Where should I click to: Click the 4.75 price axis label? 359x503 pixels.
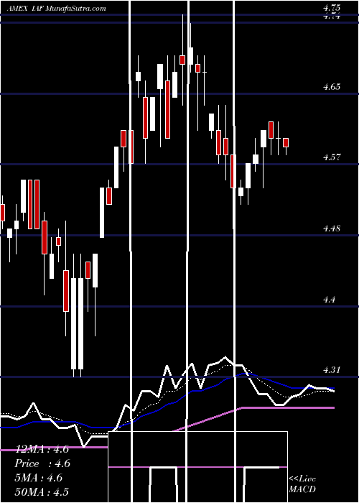(332, 8)
